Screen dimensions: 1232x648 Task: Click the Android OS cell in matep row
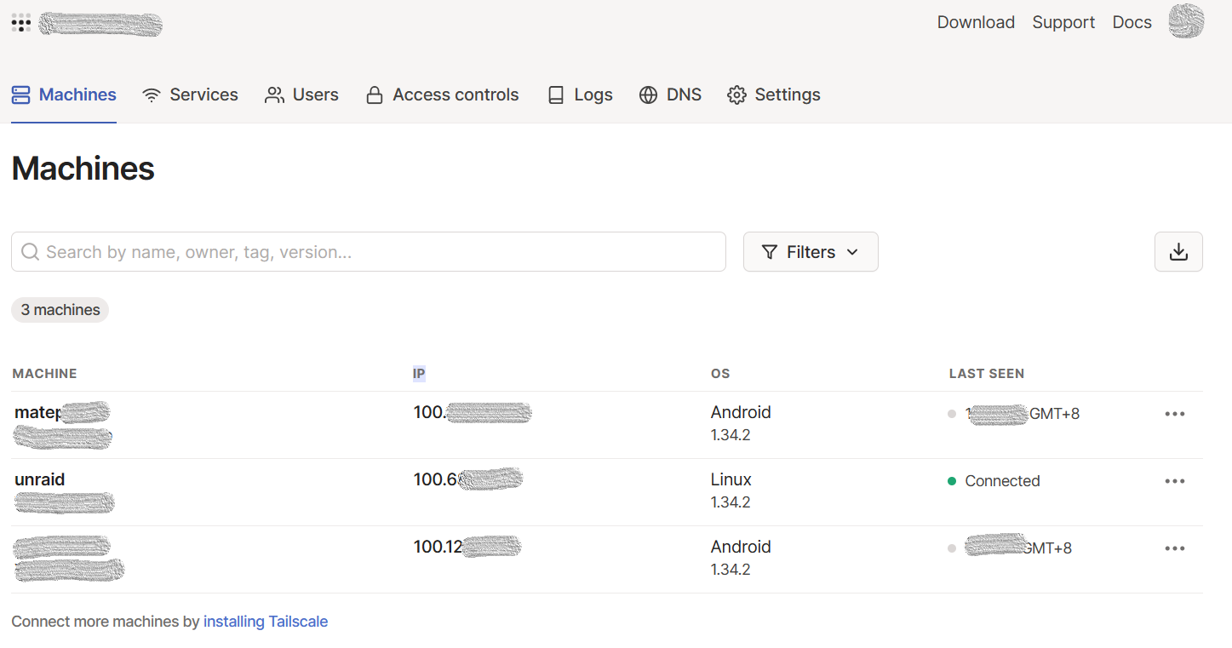[x=741, y=412]
